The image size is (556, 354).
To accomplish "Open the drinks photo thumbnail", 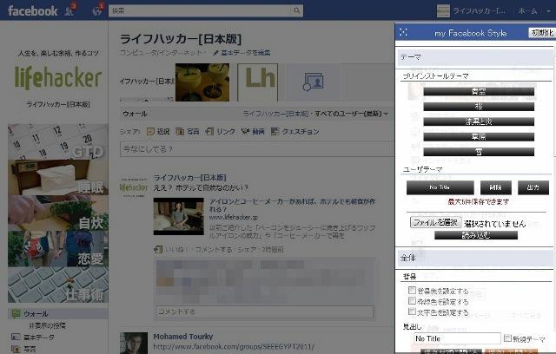I will 202,82.
